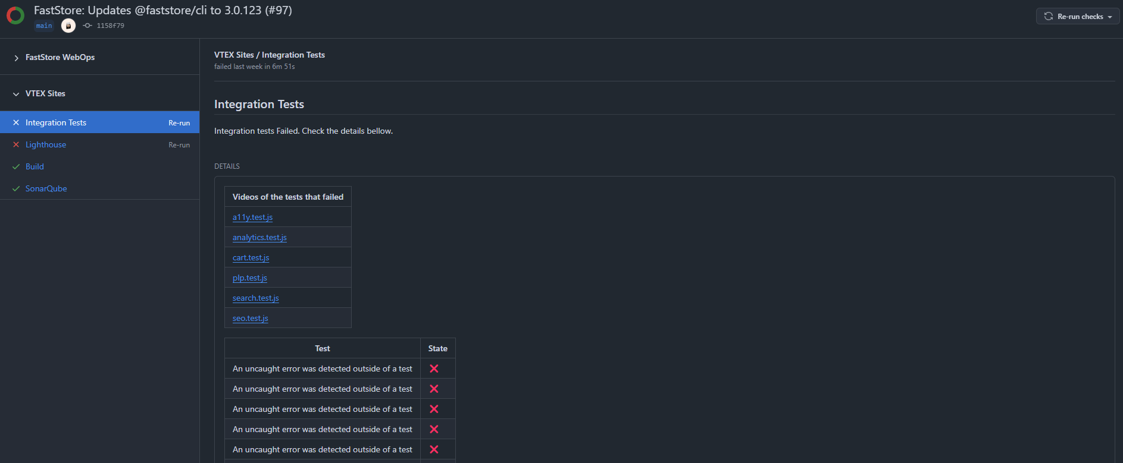
Task: Re-run the Integration Tests check
Action: (179, 123)
